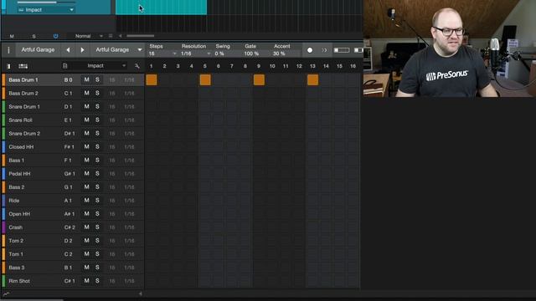Select the Snare Drum 2 lane

pyautogui.click(x=24, y=134)
